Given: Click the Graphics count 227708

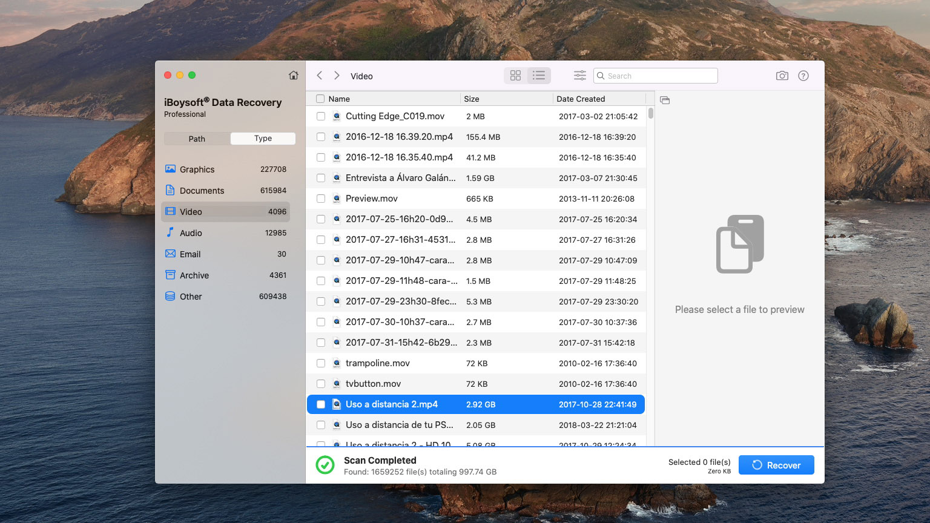Looking at the screenshot, I should 273,169.
